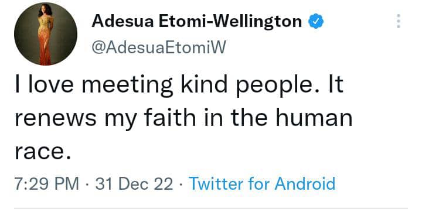Open the Adesua Etomi-Wellington display name
This screenshot has width=422, height=212.
point(197,22)
